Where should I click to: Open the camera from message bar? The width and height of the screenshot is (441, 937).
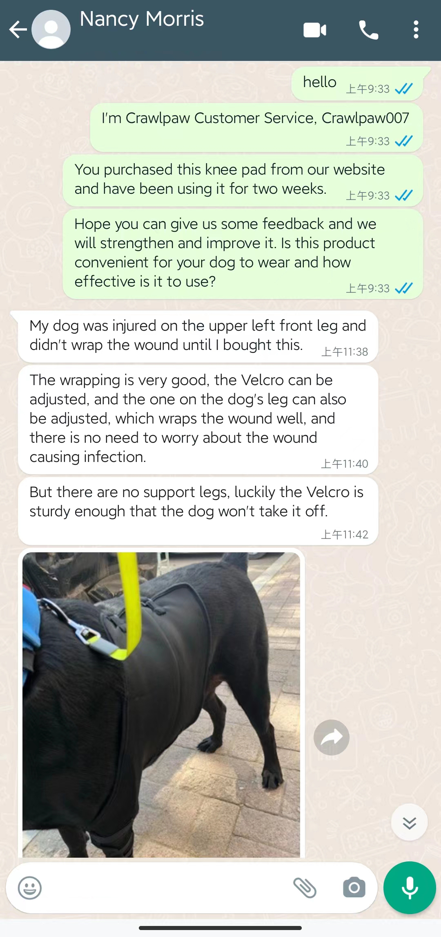(354, 888)
